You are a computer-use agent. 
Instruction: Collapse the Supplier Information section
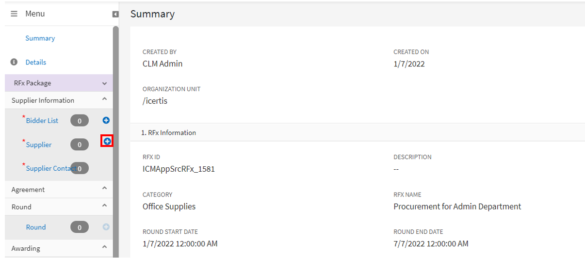coord(104,99)
